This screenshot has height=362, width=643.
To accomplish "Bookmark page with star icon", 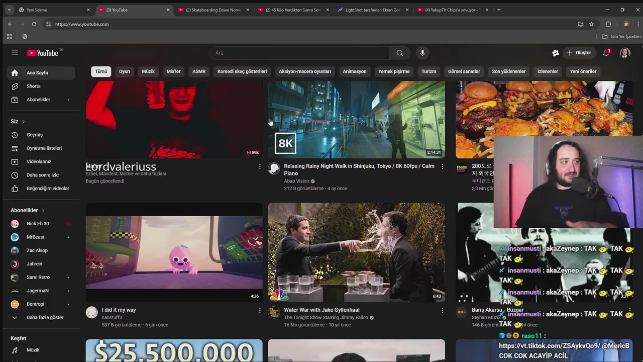I will [591, 24].
